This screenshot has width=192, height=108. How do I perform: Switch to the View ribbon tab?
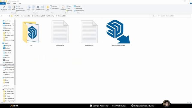pos(20,3)
